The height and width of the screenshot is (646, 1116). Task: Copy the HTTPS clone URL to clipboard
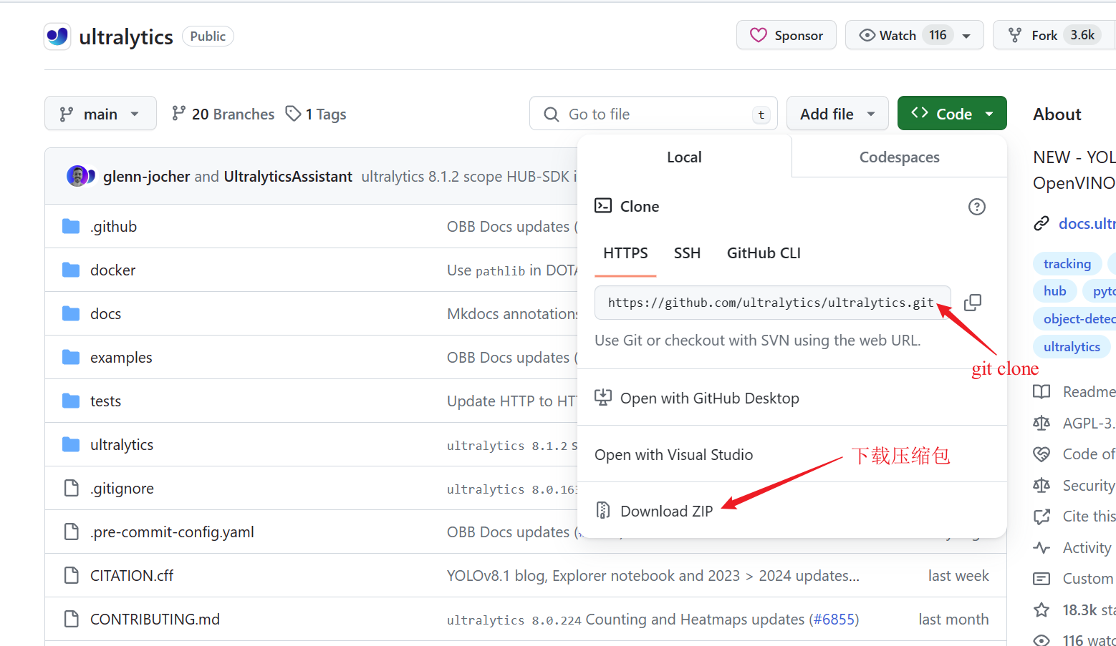[x=972, y=303]
